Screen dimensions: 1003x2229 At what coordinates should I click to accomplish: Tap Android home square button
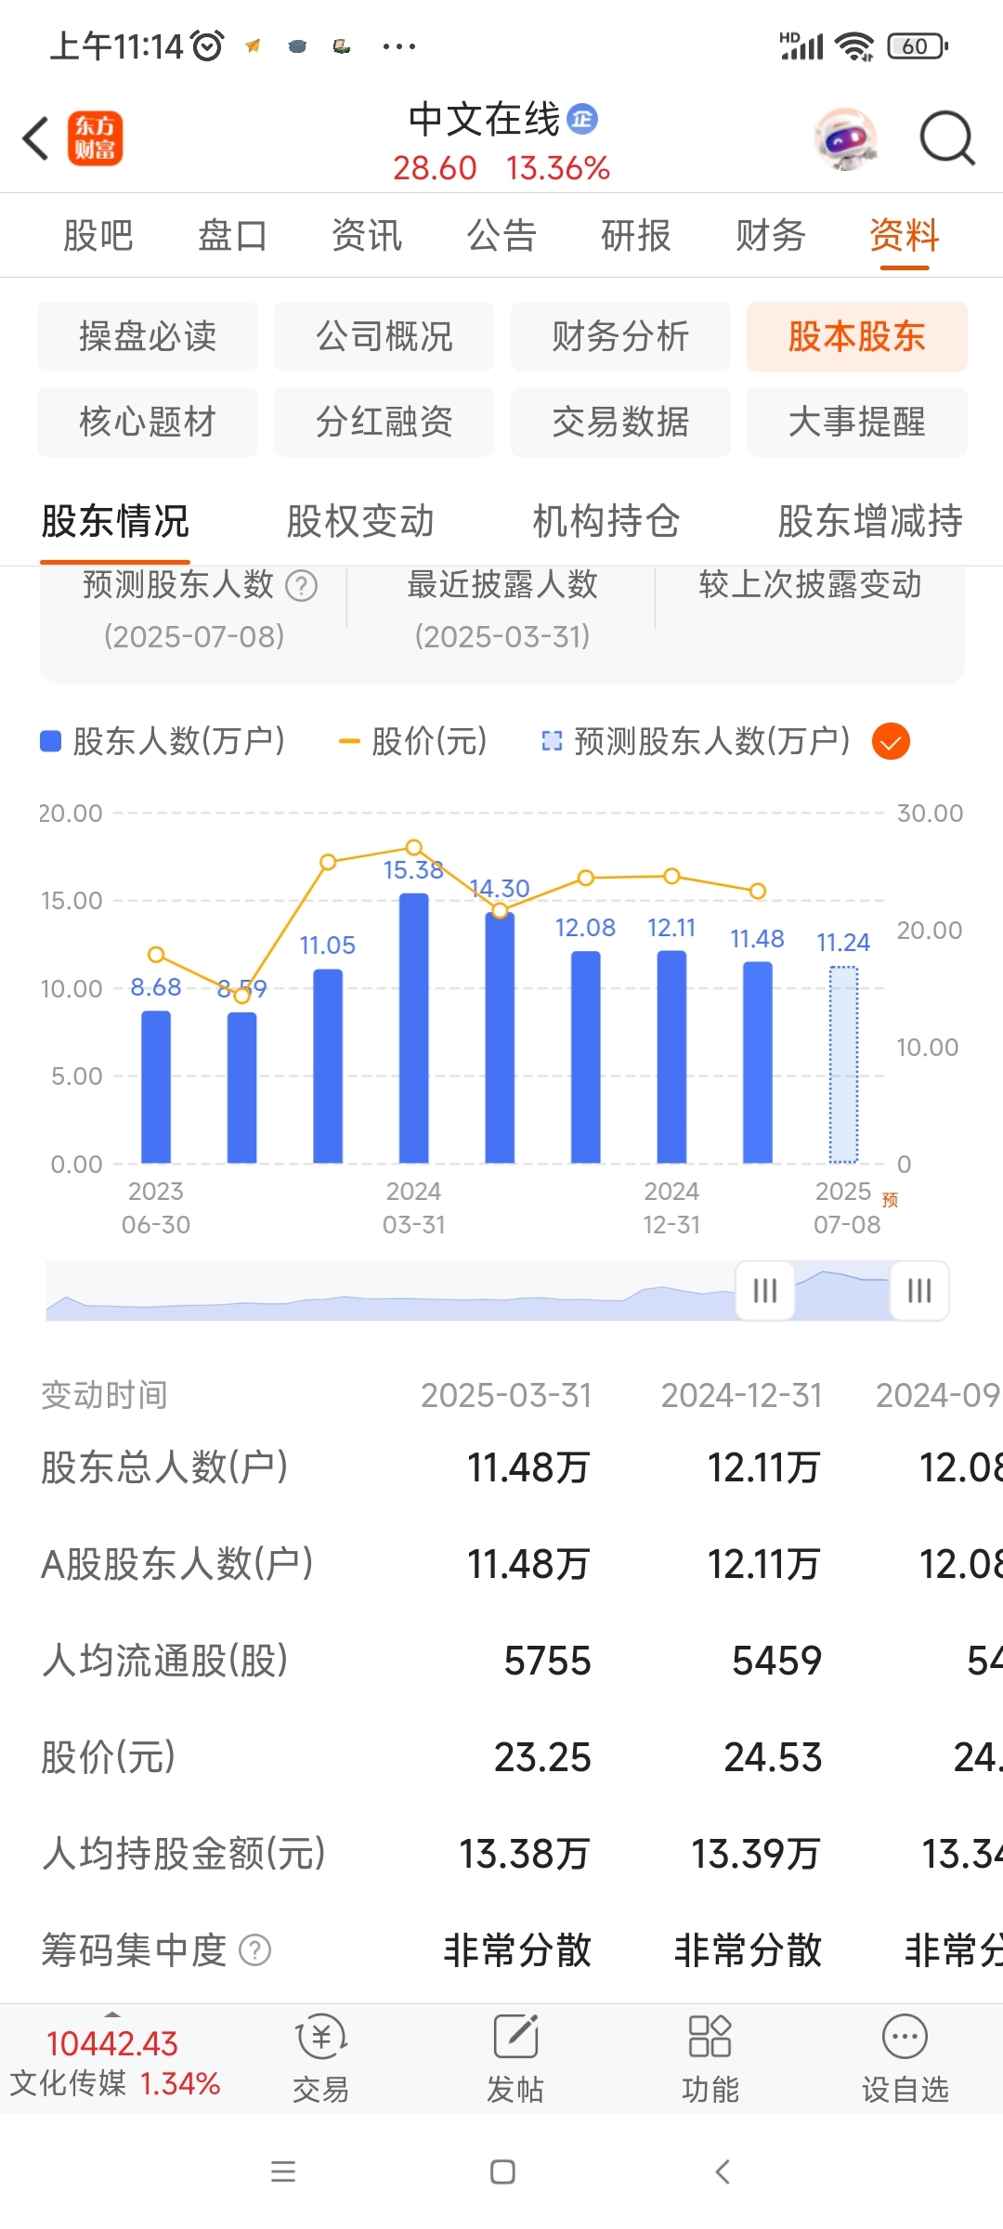502,2171
